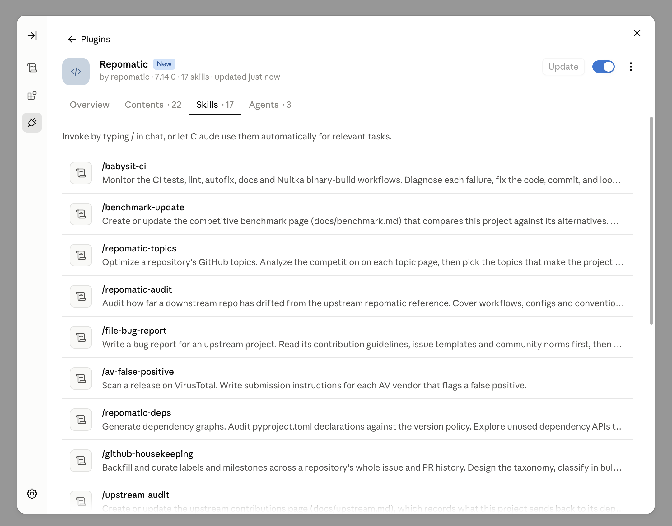The width and height of the screenshot is (672, 526).
Task: Switch to the Overview tab
Action: (90, 105)
